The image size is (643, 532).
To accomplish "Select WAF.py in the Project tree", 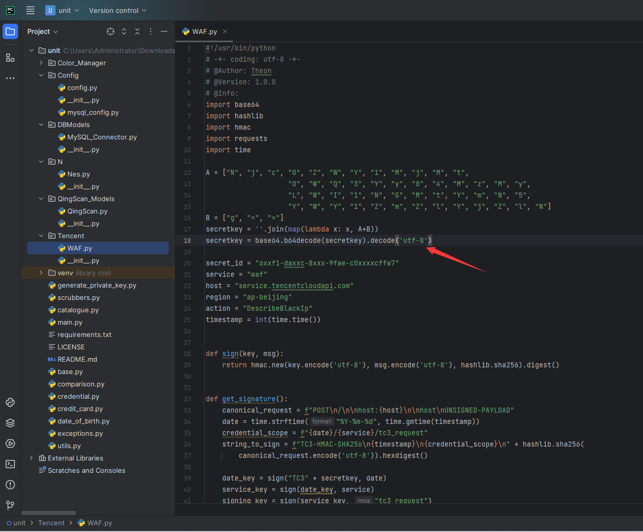I will tap(98, 248).
